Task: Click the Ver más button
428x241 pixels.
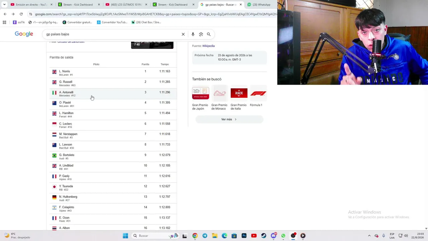Action: click(x=229, y=119)
